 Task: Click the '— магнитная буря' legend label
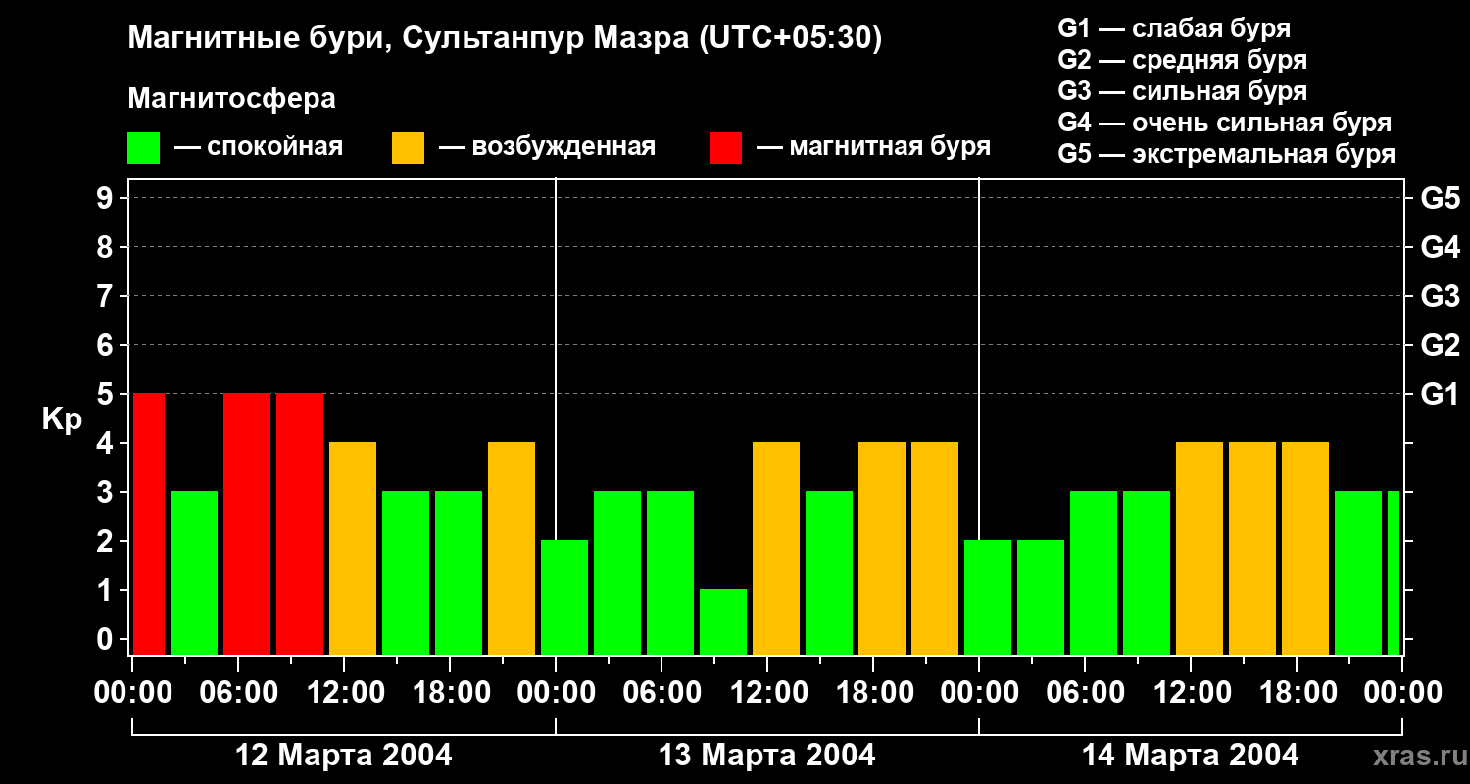(873, 147)
